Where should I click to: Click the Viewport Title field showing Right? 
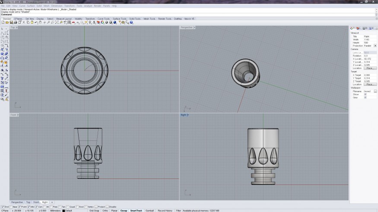coord(370,37)
